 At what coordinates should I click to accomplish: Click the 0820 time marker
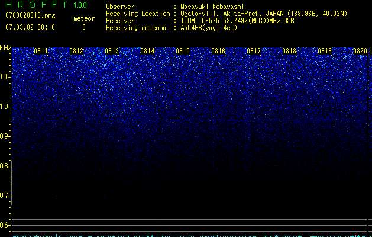360,51
